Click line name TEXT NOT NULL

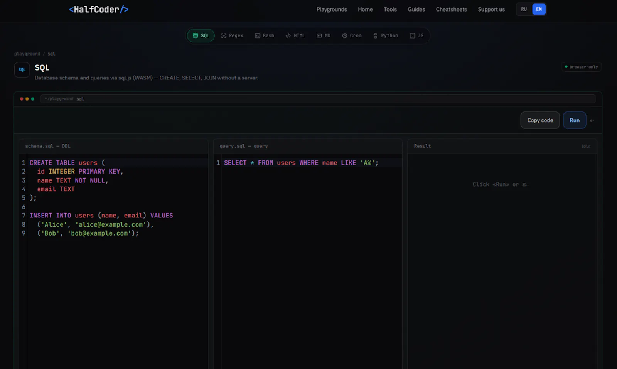[x=72, y=180]
